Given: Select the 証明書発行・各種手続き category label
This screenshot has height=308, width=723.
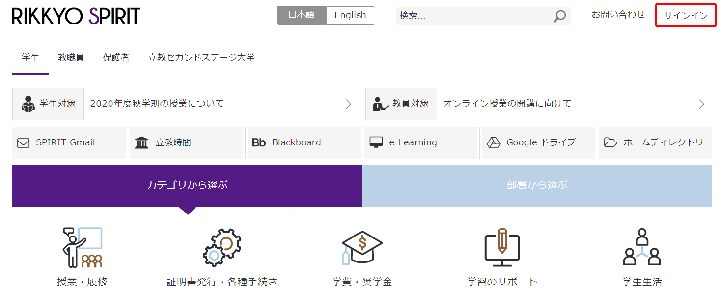Looking at the screenshot, I should (222, 282).
